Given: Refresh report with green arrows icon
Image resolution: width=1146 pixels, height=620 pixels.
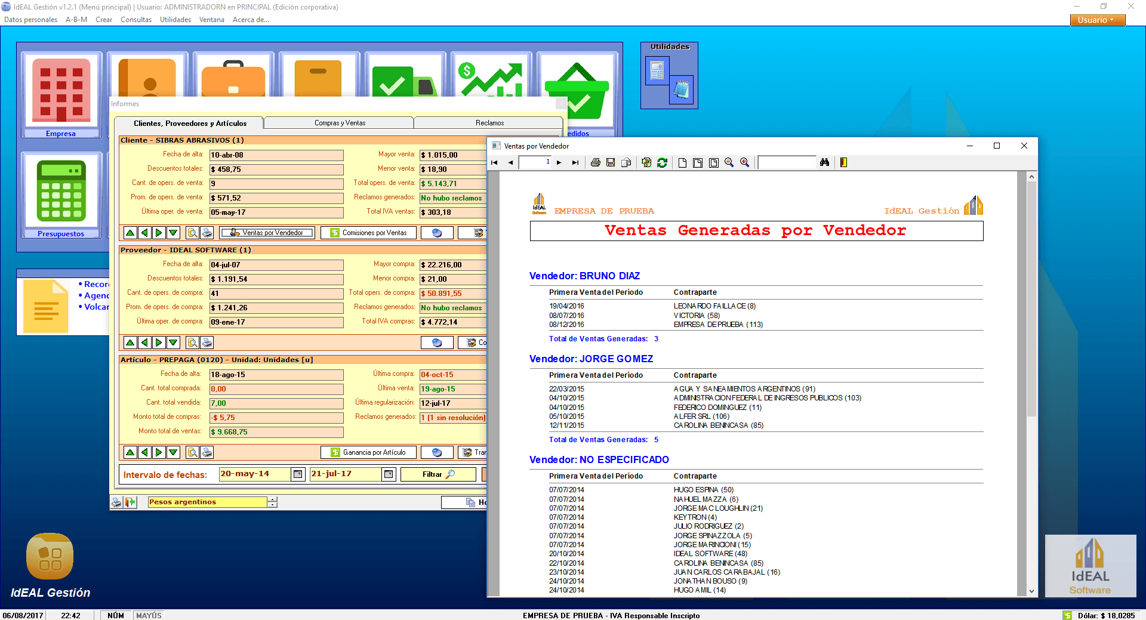Looking at the screenshot, I should pyautogui.click(x=662, y=162).
